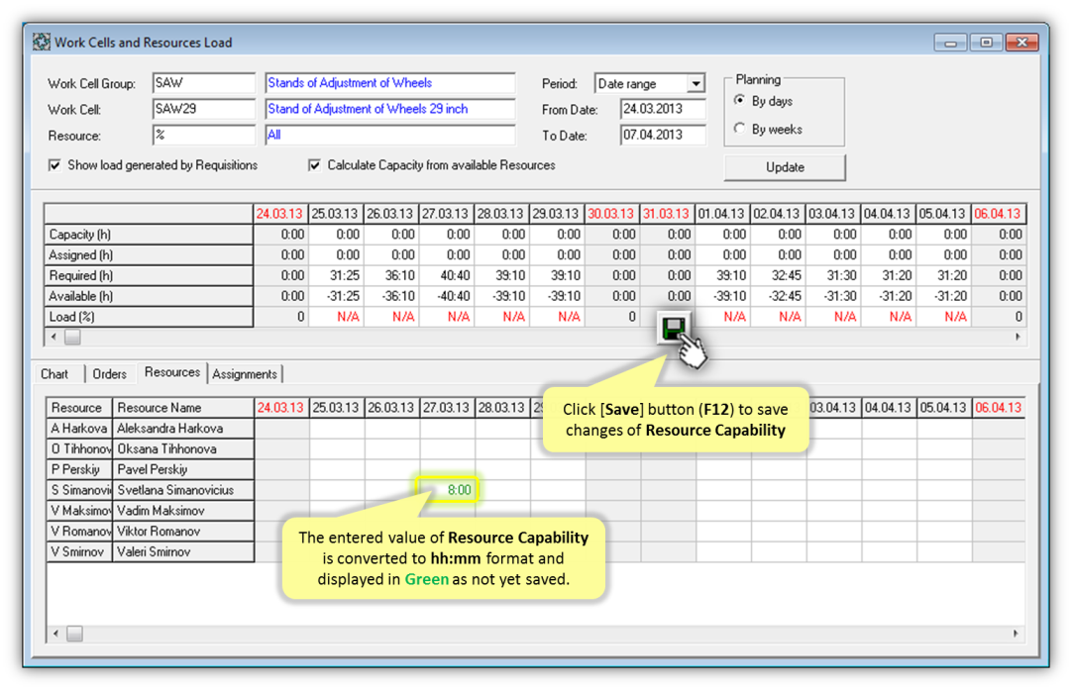Click Required value 40:40 for 27.03.13

point(445,275)
